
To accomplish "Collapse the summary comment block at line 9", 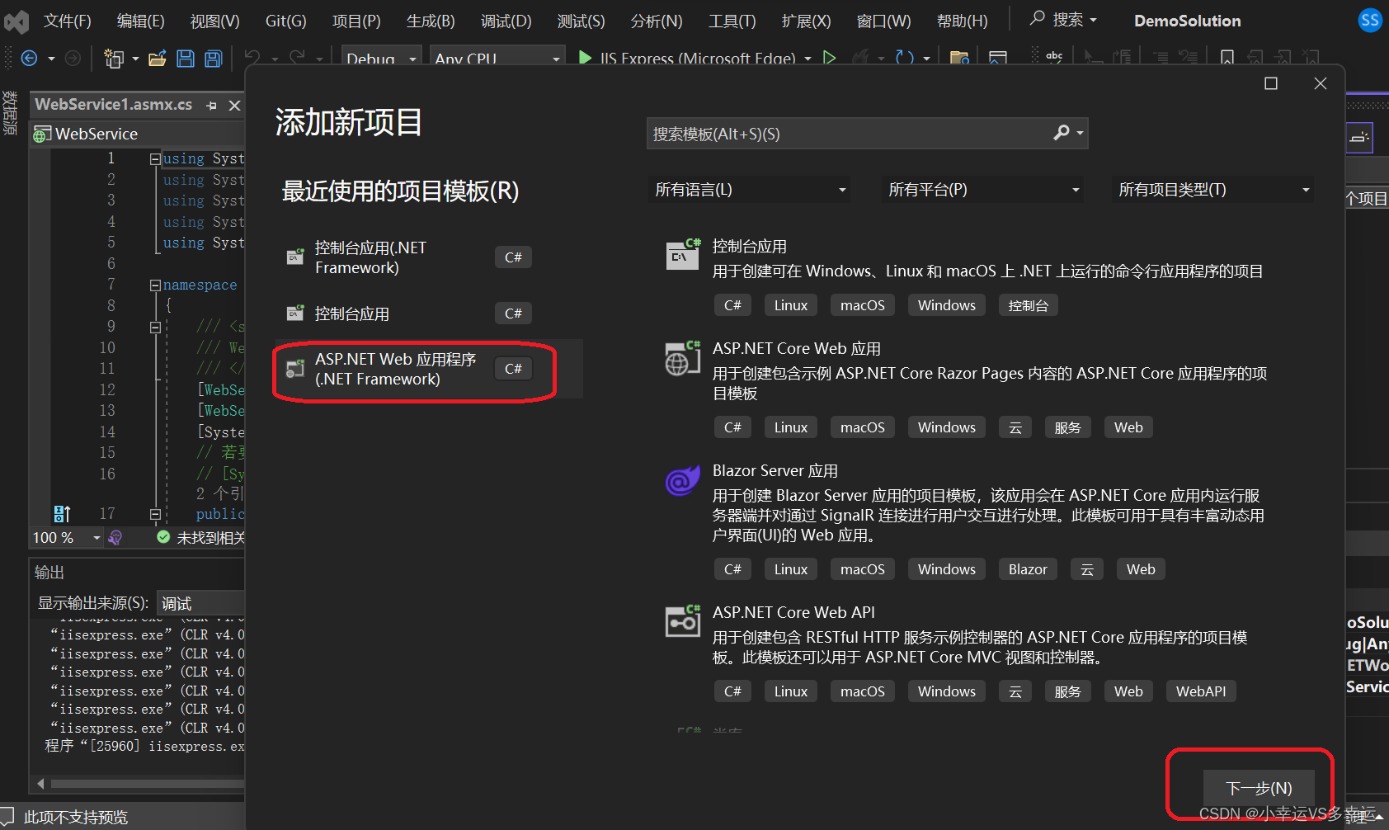I will tap(155, 328).
